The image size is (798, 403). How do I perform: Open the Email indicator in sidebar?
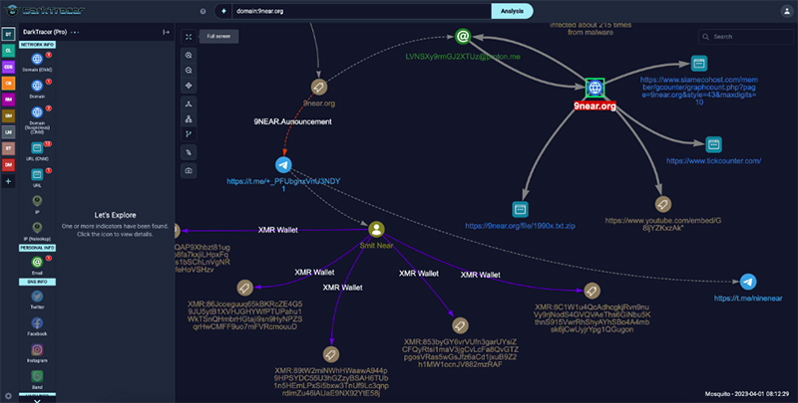coord(36,263)
